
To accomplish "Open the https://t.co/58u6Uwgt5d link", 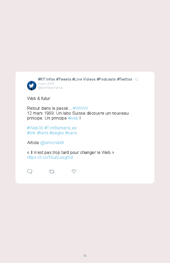I will click(50, 158).
